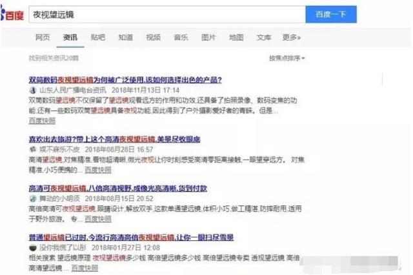Open the 地图 tab

236,37
